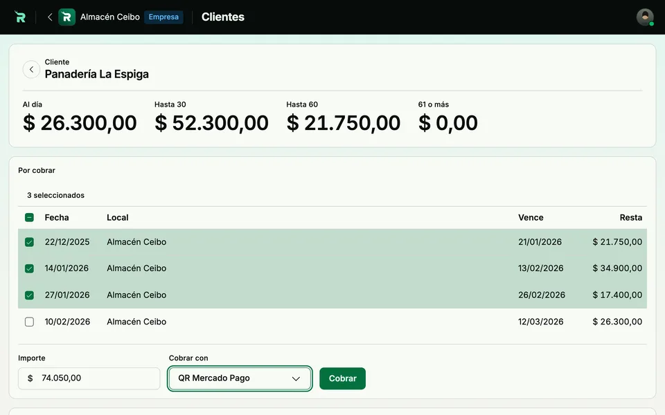This screenshot has width=665, height=415.
Task: Click the green R logo in the top bar
Action: 20,17
